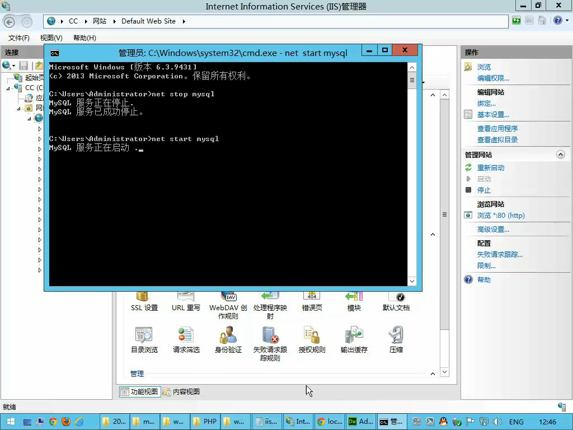This screenshot has width=573, height=430.
Task: Click 重新启动 to restart the website
Action: coord(491,168)
